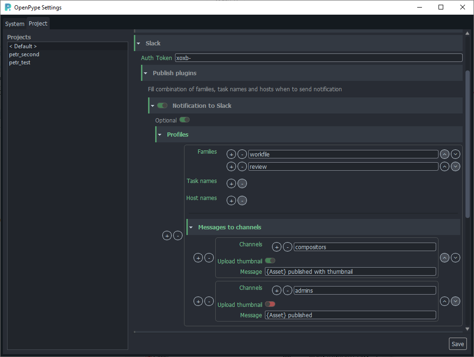Enable Upload thumbnail for the admins message
Screen dimensions: 474x357
tap(270, 305)
